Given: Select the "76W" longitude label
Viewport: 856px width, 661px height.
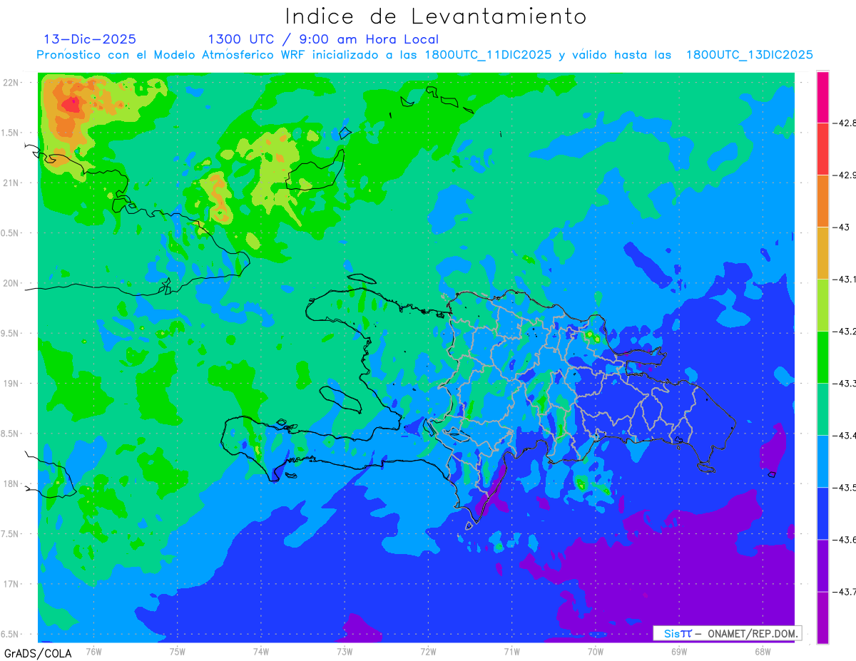Looking at the screenshot, I should pos(93,651).
